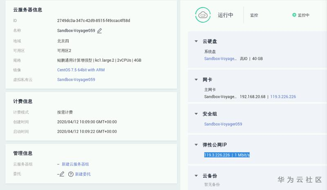This screenshot has width=327, height=190.
Task: Edit the server name Sandbox-Voyager059 pencil icon
Action: (x=99, y=31)
